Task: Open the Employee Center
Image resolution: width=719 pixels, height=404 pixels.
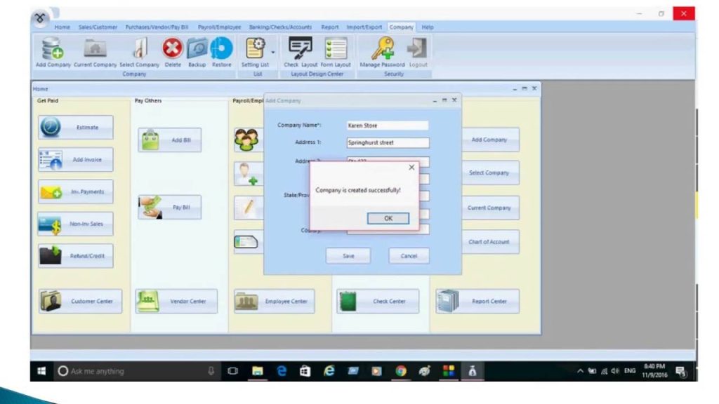Action: [x=275, y=302]
